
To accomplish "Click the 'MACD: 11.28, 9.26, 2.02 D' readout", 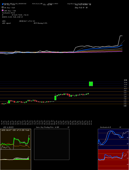I will (12, 17).
